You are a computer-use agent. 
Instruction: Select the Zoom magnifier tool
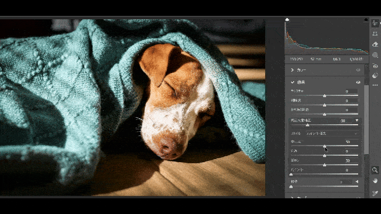click(x=375, y=170)
